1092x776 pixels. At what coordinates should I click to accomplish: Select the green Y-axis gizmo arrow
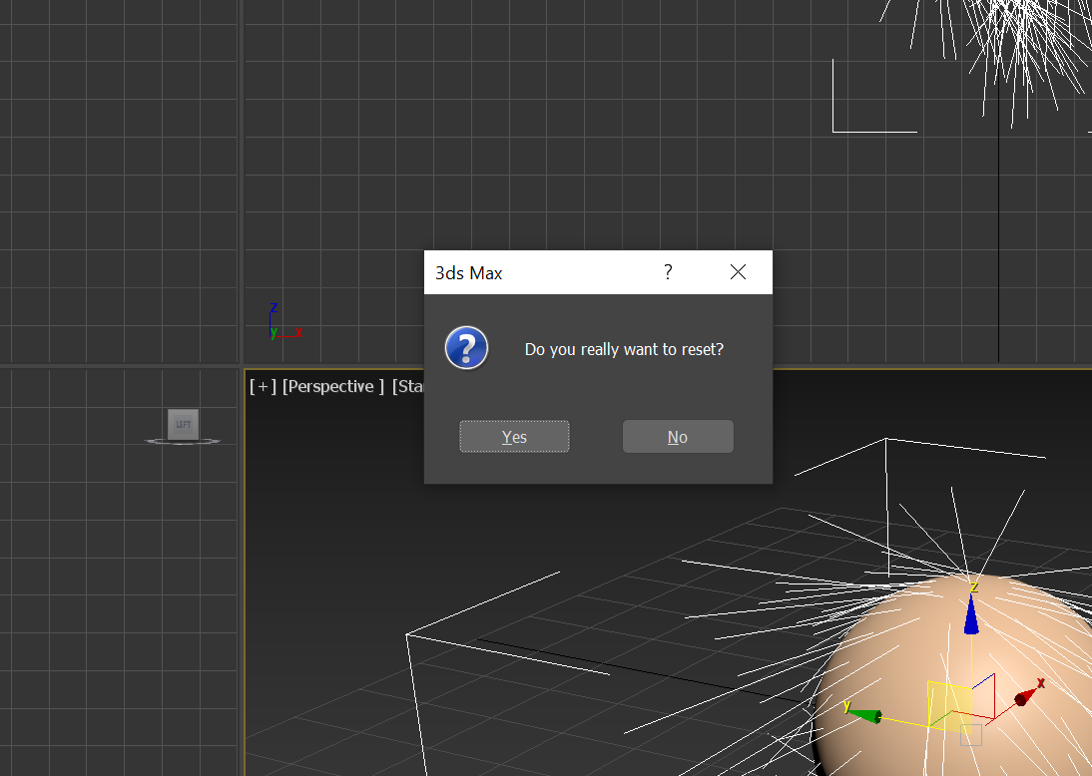pyautogui.click(x=868, y=714)
